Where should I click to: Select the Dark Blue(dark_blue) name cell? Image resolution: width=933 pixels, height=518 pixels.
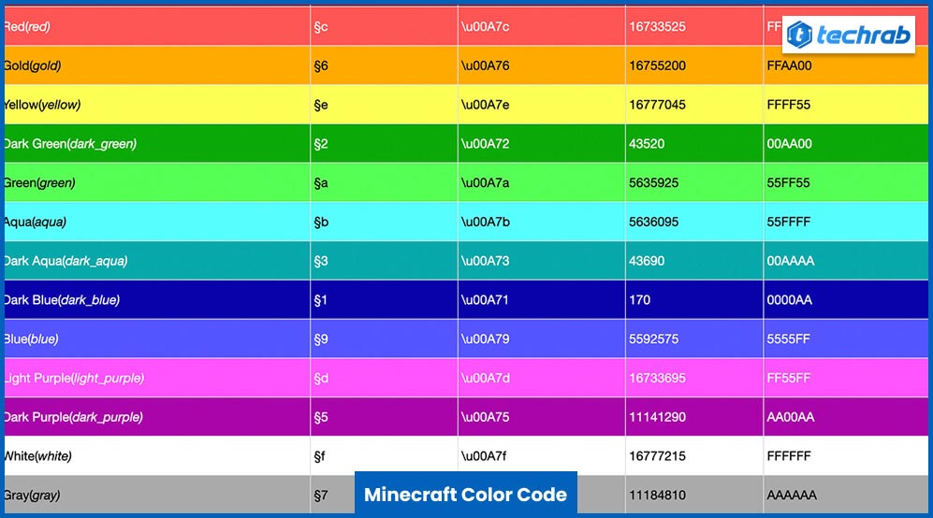[x=157, y=300]
